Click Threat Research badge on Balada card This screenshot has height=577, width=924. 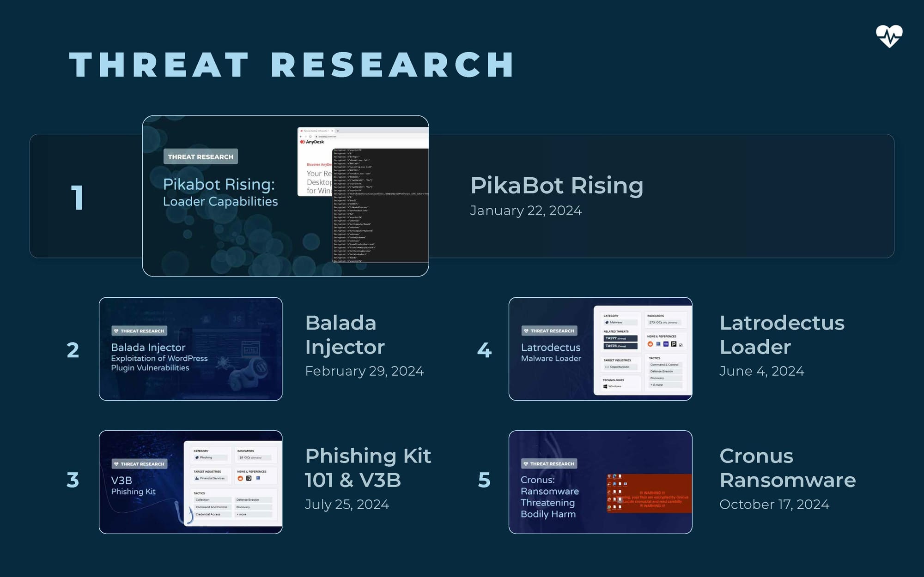pos(139,331)
